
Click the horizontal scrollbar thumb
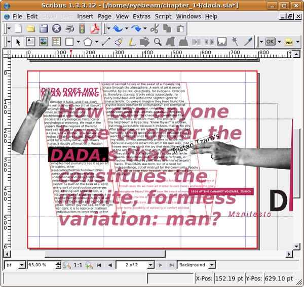point(105,254)
